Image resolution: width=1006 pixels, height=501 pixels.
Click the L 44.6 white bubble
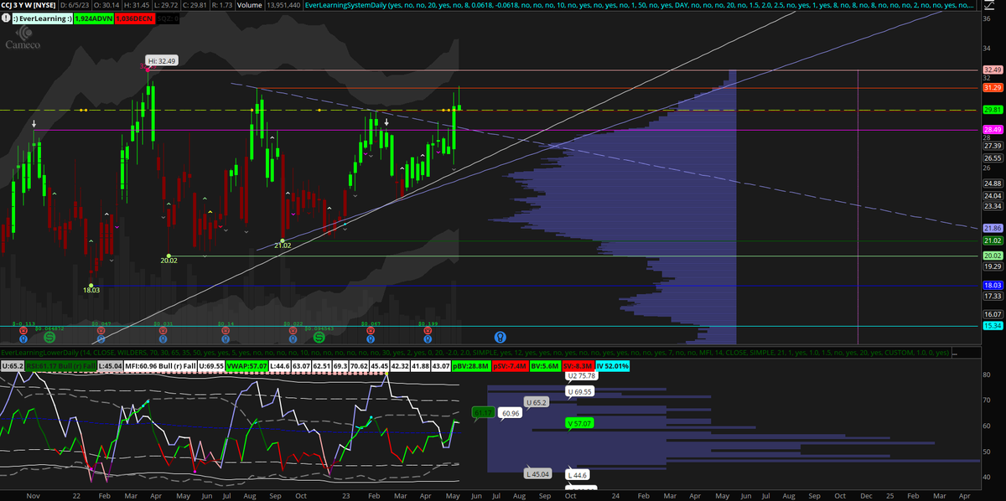pos(579,475)
